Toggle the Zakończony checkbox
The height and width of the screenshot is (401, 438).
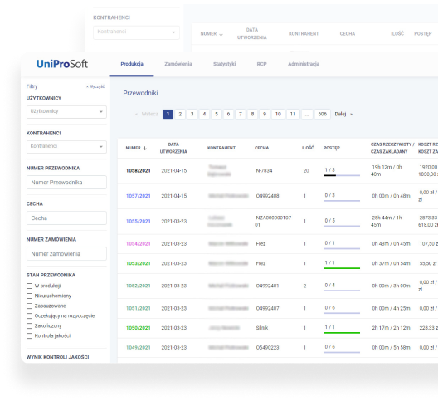[x=29, y=325]
